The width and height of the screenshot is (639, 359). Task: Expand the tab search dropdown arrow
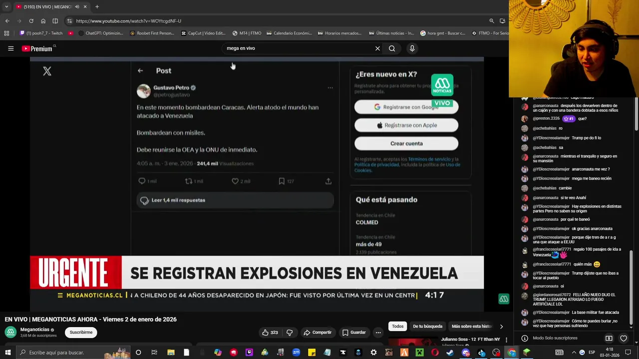tap(6, 7)
